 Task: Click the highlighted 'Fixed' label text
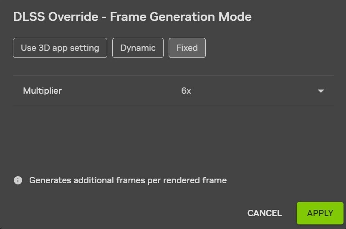coord(187,48)
